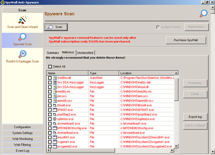Image resolution: width=215 pixels, height=155 pixels.
Task: Click the icon beside drsmartload.exe
Action: point(55,133)
